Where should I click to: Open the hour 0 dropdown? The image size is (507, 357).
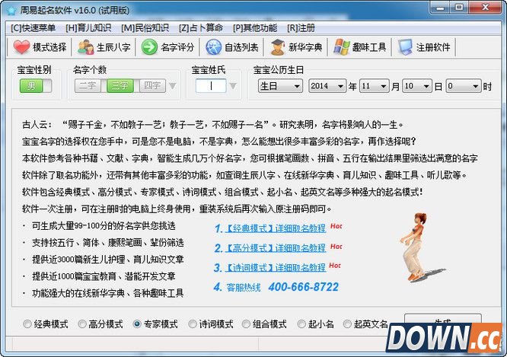click(x=464, y=86)
